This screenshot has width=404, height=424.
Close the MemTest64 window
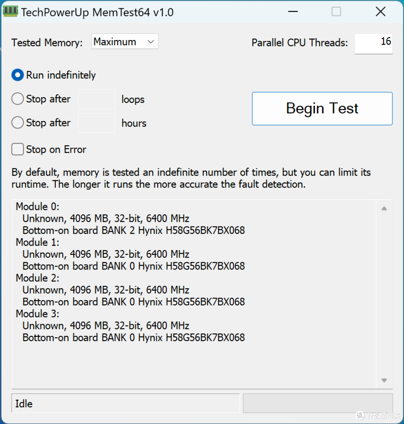tap(380, 12)
